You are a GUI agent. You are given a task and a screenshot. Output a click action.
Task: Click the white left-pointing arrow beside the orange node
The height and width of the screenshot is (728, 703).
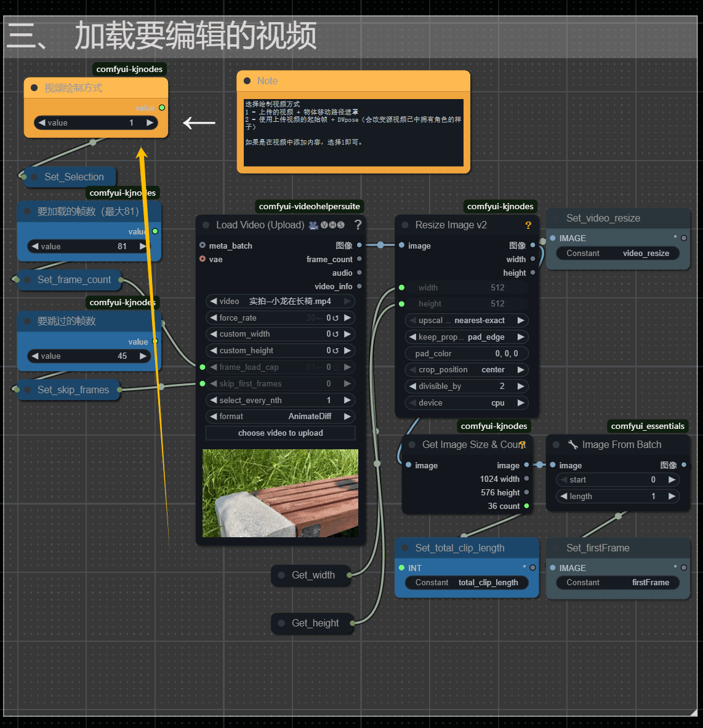(199, 123)
